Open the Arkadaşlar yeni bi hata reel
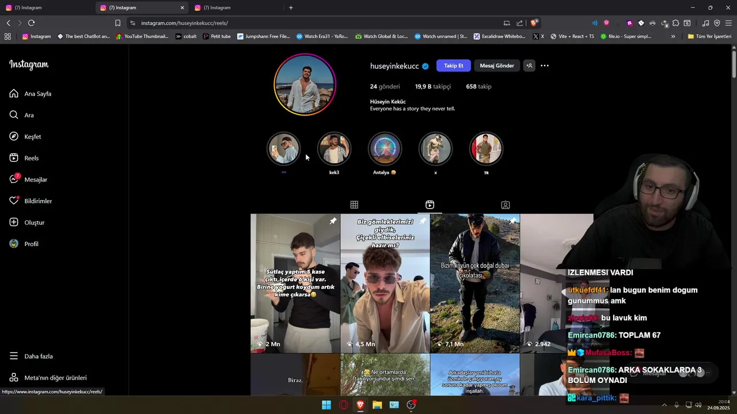 pyautogui.click(x=474, y=374)
